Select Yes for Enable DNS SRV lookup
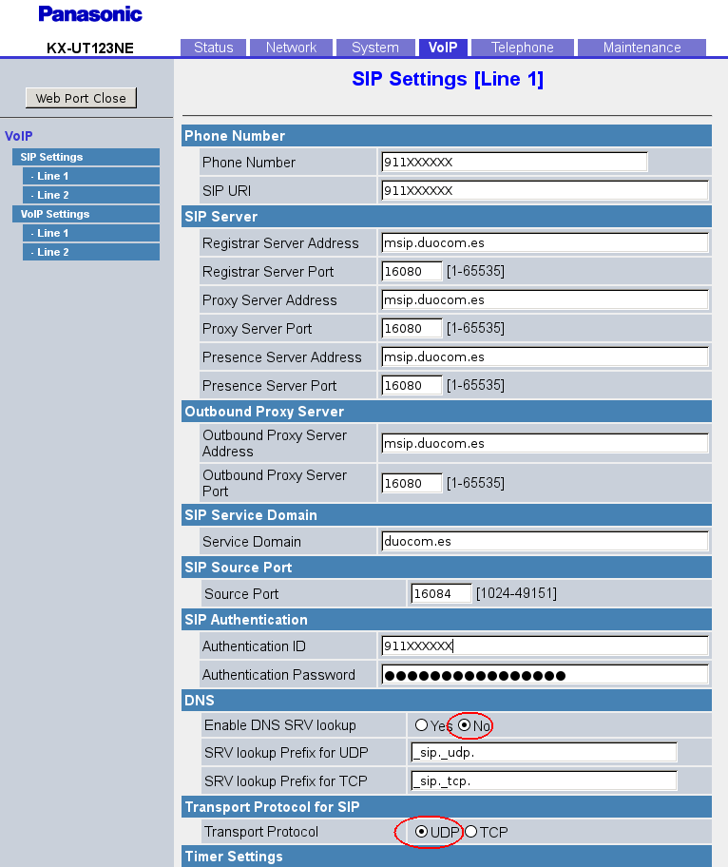The image size is (728, 867). click(x=421, y=725)
